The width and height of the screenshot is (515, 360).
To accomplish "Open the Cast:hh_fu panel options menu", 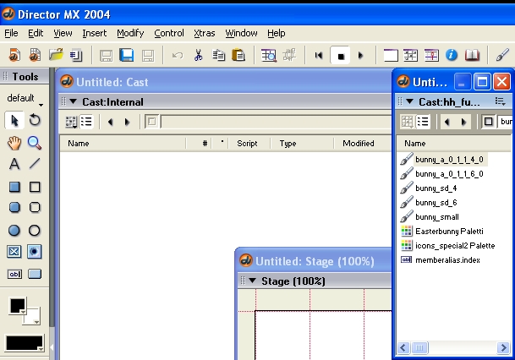I will point(501,101).
